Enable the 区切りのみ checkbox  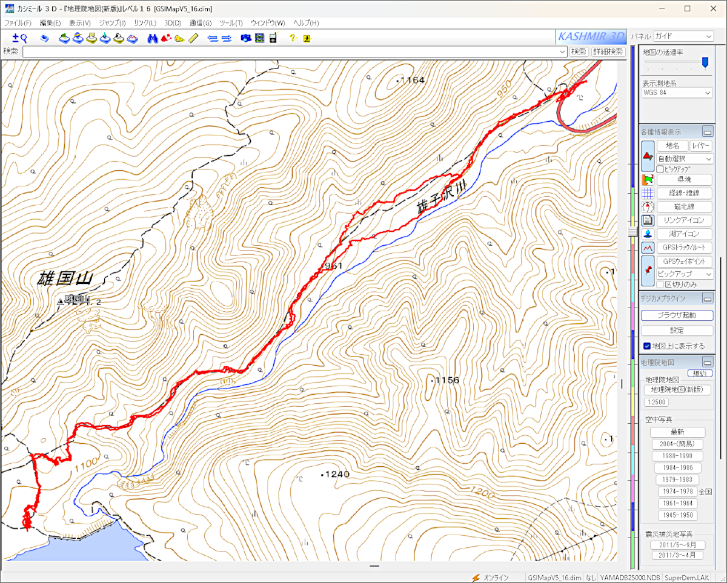click(660, 285)
